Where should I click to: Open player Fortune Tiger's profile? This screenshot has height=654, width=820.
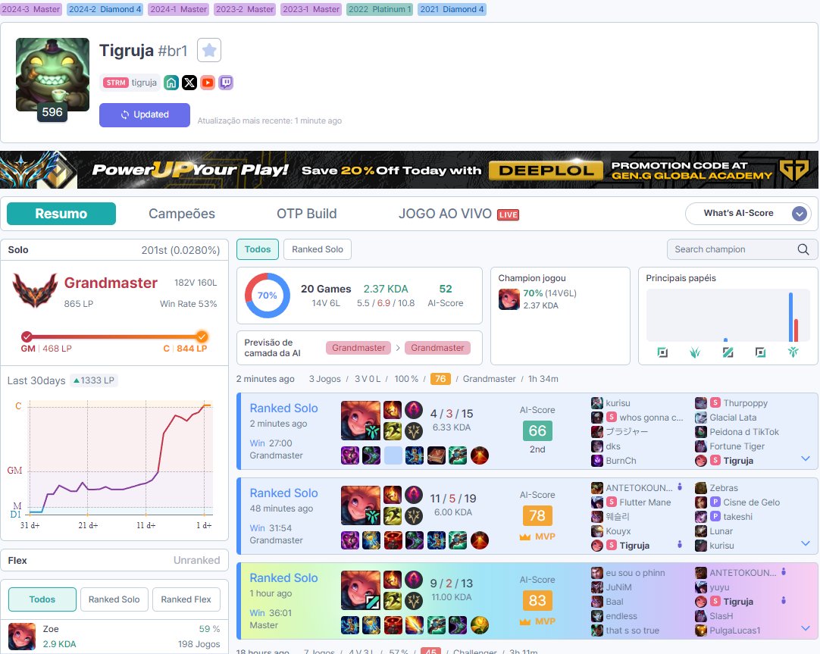tap(737, 446)
